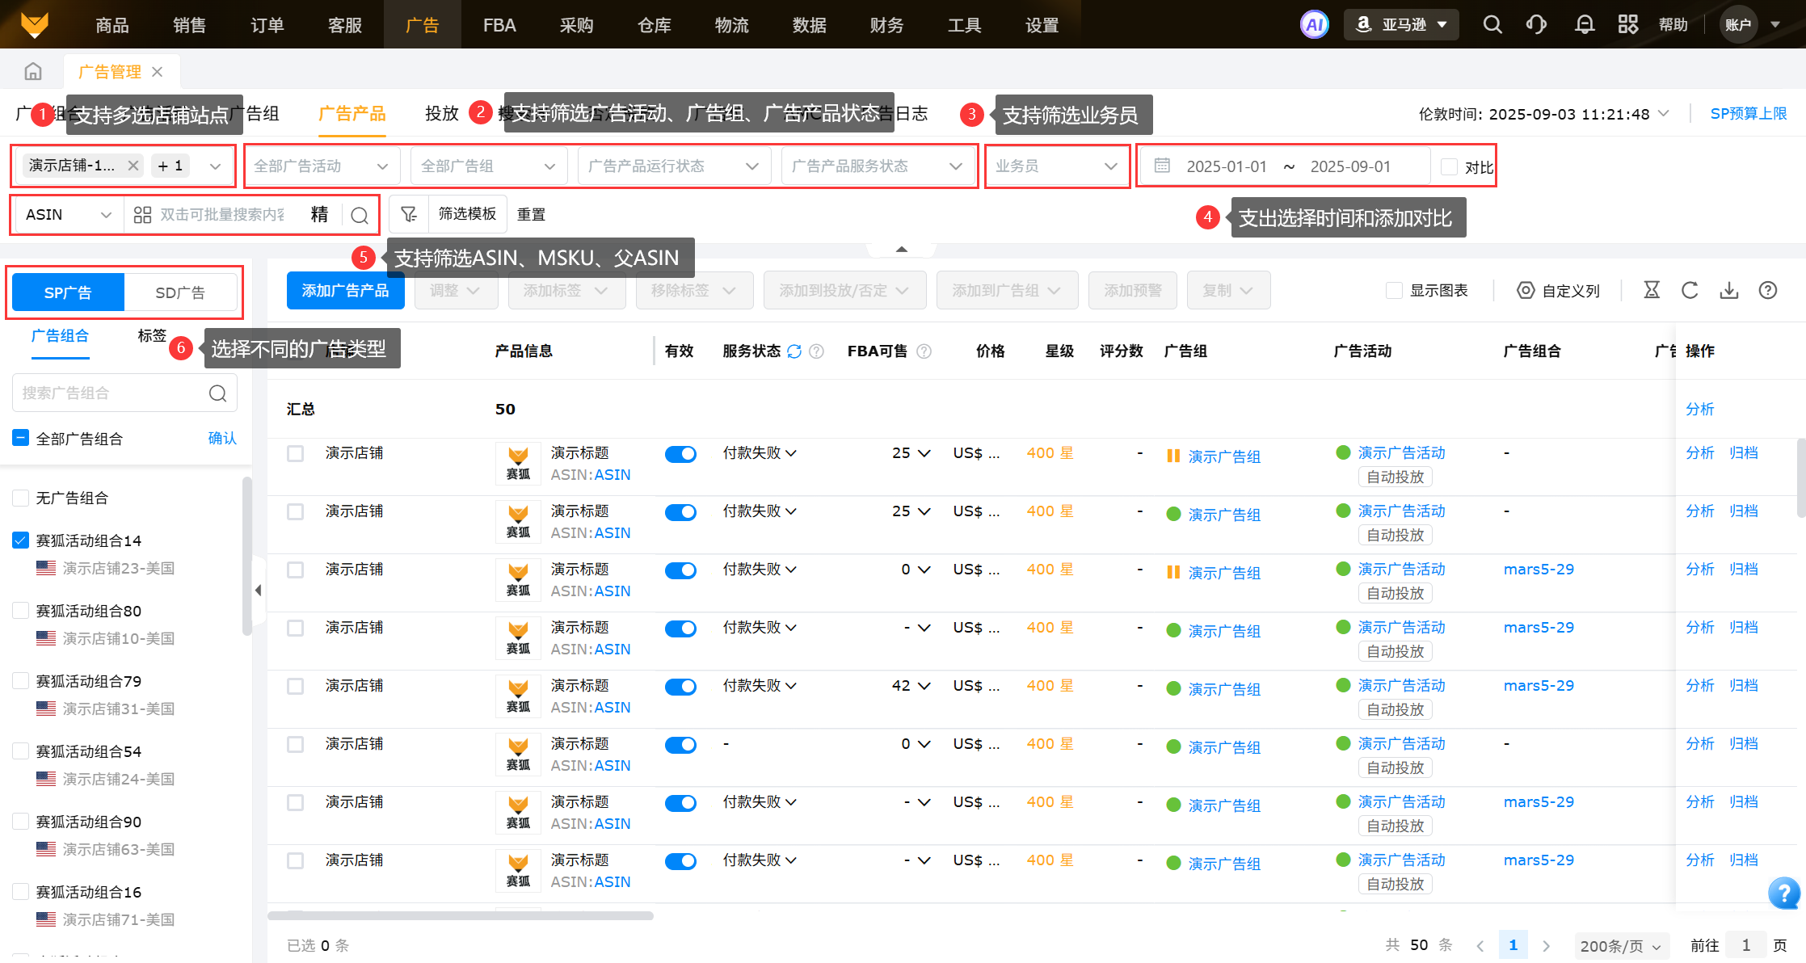The height and width of the screenshot is (963, 1806).
Task: Enable the 对比 compare checkbox
Action: point(1450,166)
